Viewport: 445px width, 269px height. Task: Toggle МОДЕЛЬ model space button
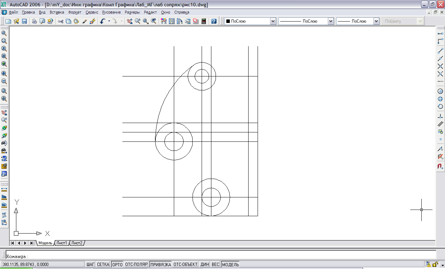pyautogui.click(x=230, y=264)
